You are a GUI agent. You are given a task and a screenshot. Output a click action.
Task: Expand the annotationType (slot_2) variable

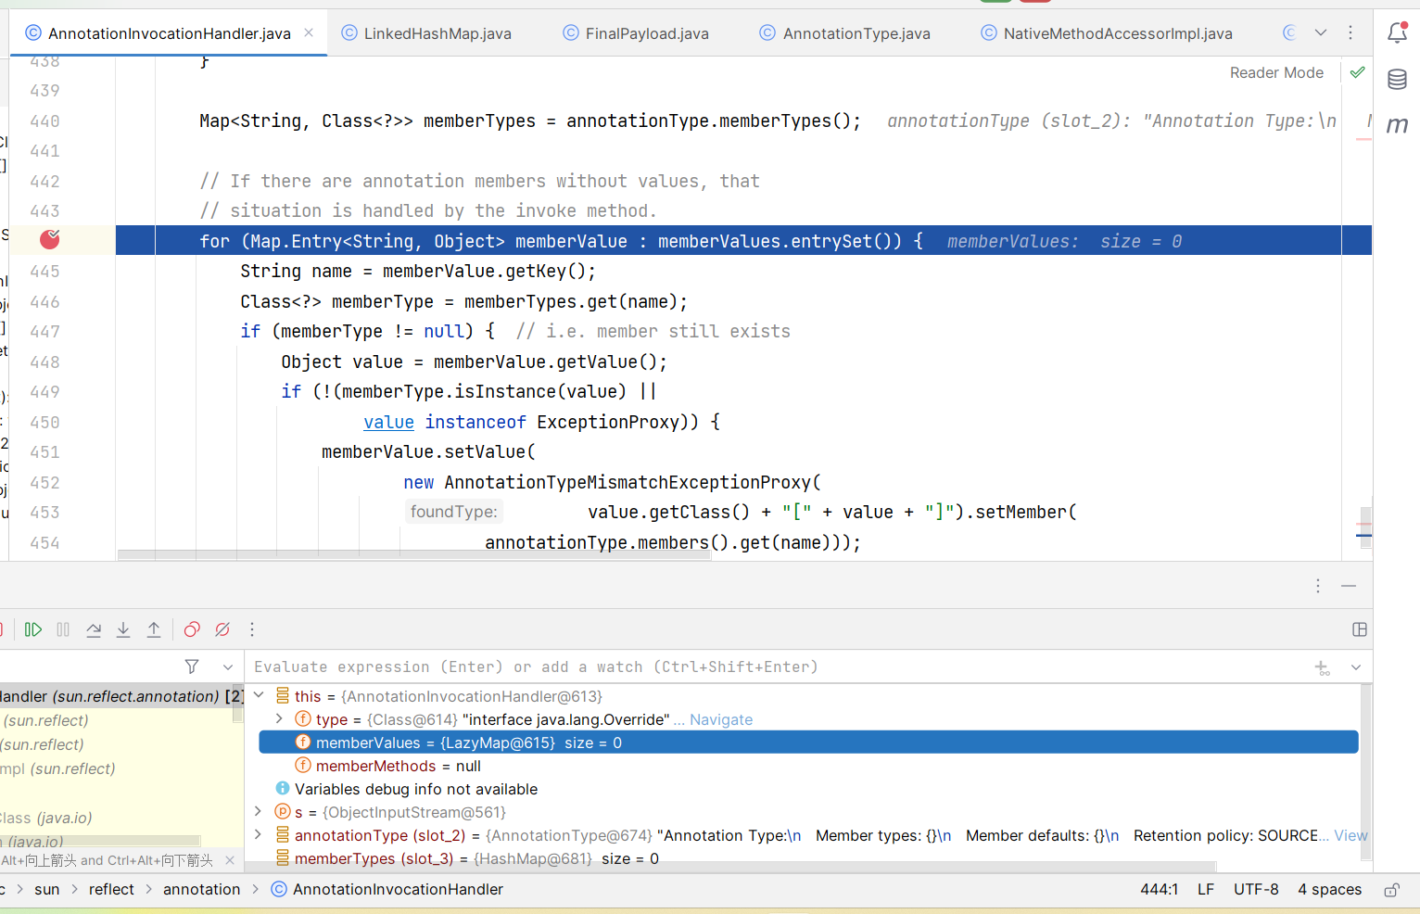pos(259,834)
